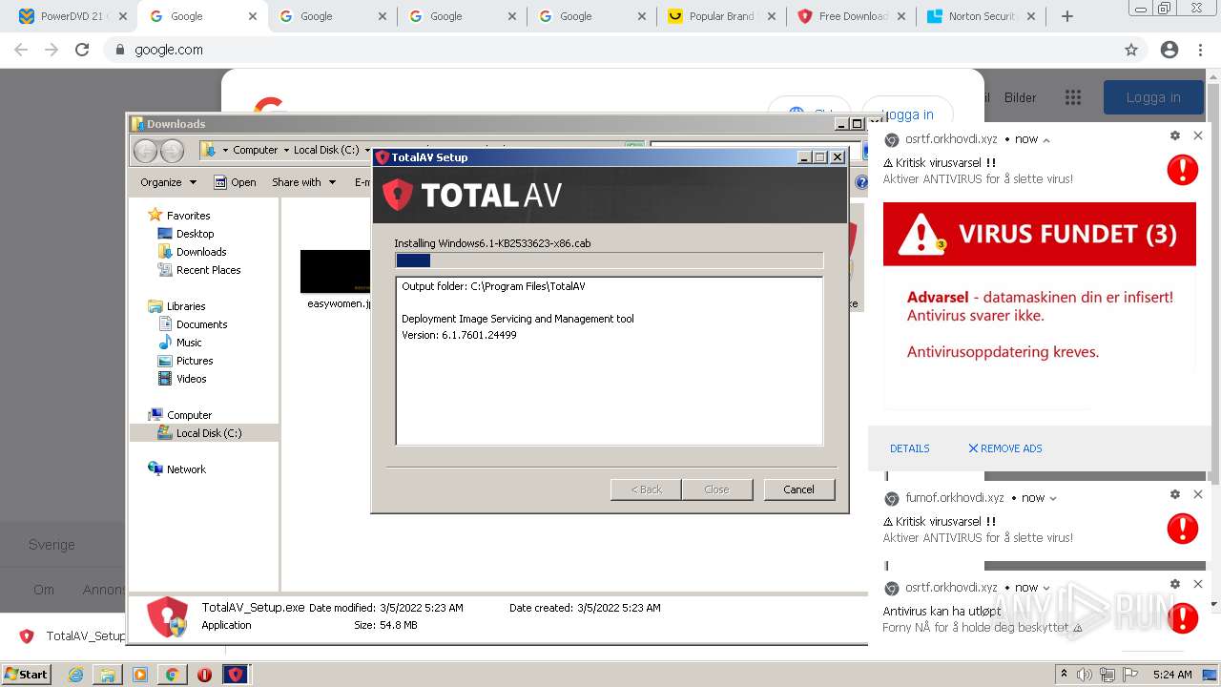Click the TotalAV_Setup download in Chrome shelf
Screen dimensions: 1221x687
pos(72,636)
